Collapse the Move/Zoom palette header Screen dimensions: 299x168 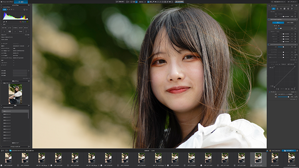coord(15,81)
